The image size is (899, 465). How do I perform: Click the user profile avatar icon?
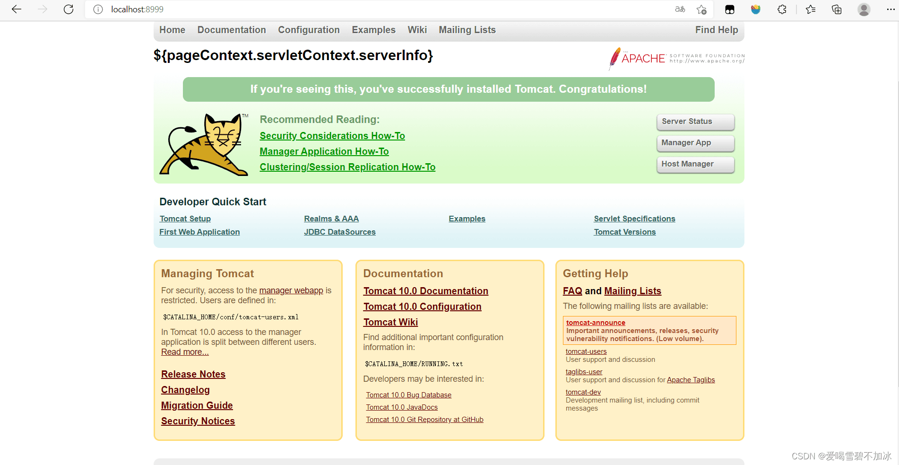[x=864, y=9]
